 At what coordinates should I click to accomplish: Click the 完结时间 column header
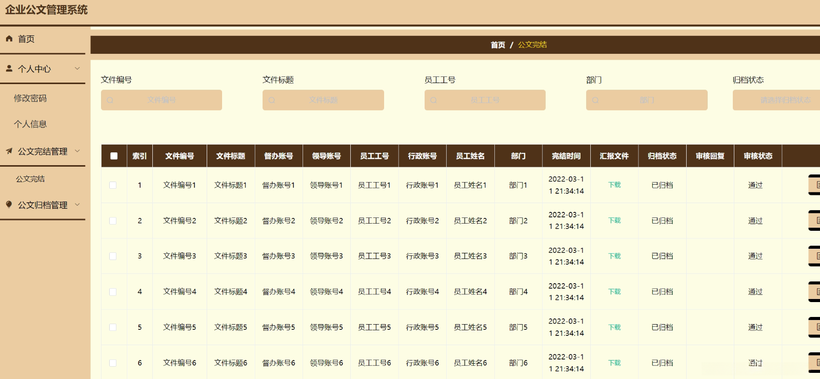point(566,156)
